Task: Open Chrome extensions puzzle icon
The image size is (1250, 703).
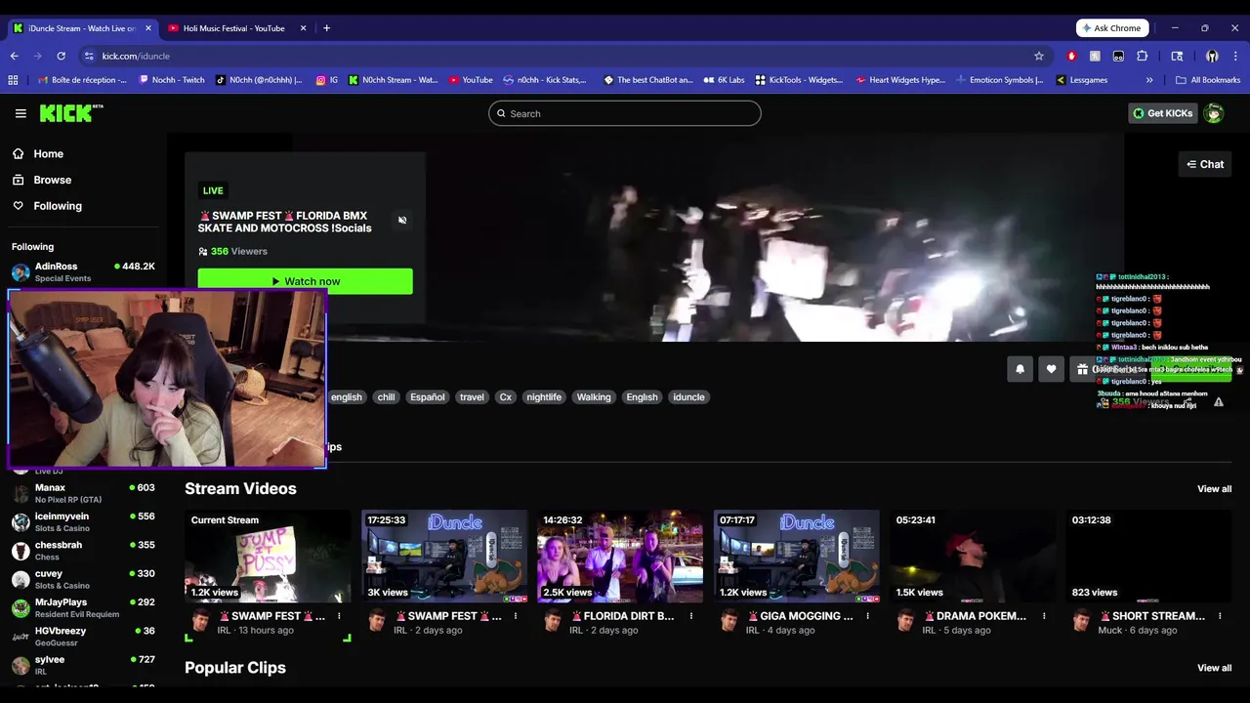Action: click(x=1142, y=56)
